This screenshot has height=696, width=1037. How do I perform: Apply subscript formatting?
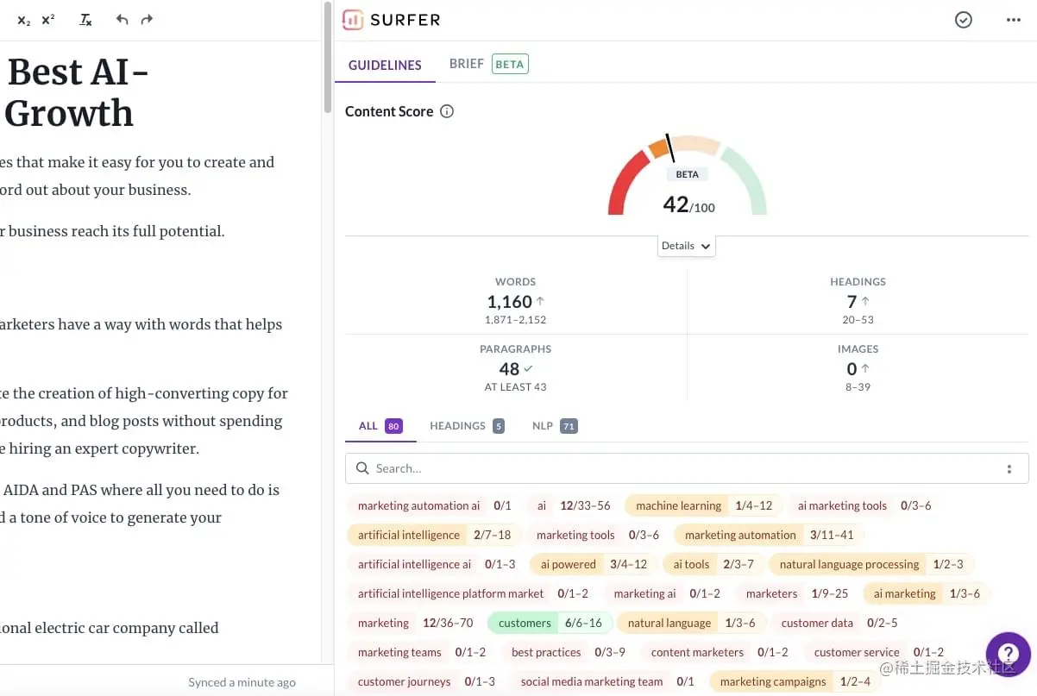click(x=23, y=19)
